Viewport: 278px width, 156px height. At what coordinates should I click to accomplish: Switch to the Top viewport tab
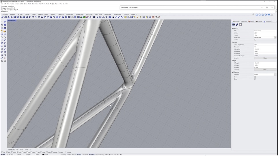click(x=17, y=149)
